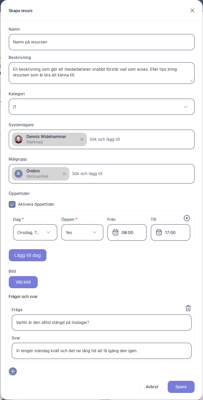This screenshot has width=203, height=400.
Task: Open the Öppen dropdown showing Yes
Action: [x=82, y=232]
